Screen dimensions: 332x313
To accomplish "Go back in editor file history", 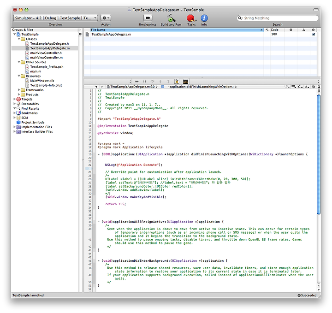I will click(x=96, y=87).
